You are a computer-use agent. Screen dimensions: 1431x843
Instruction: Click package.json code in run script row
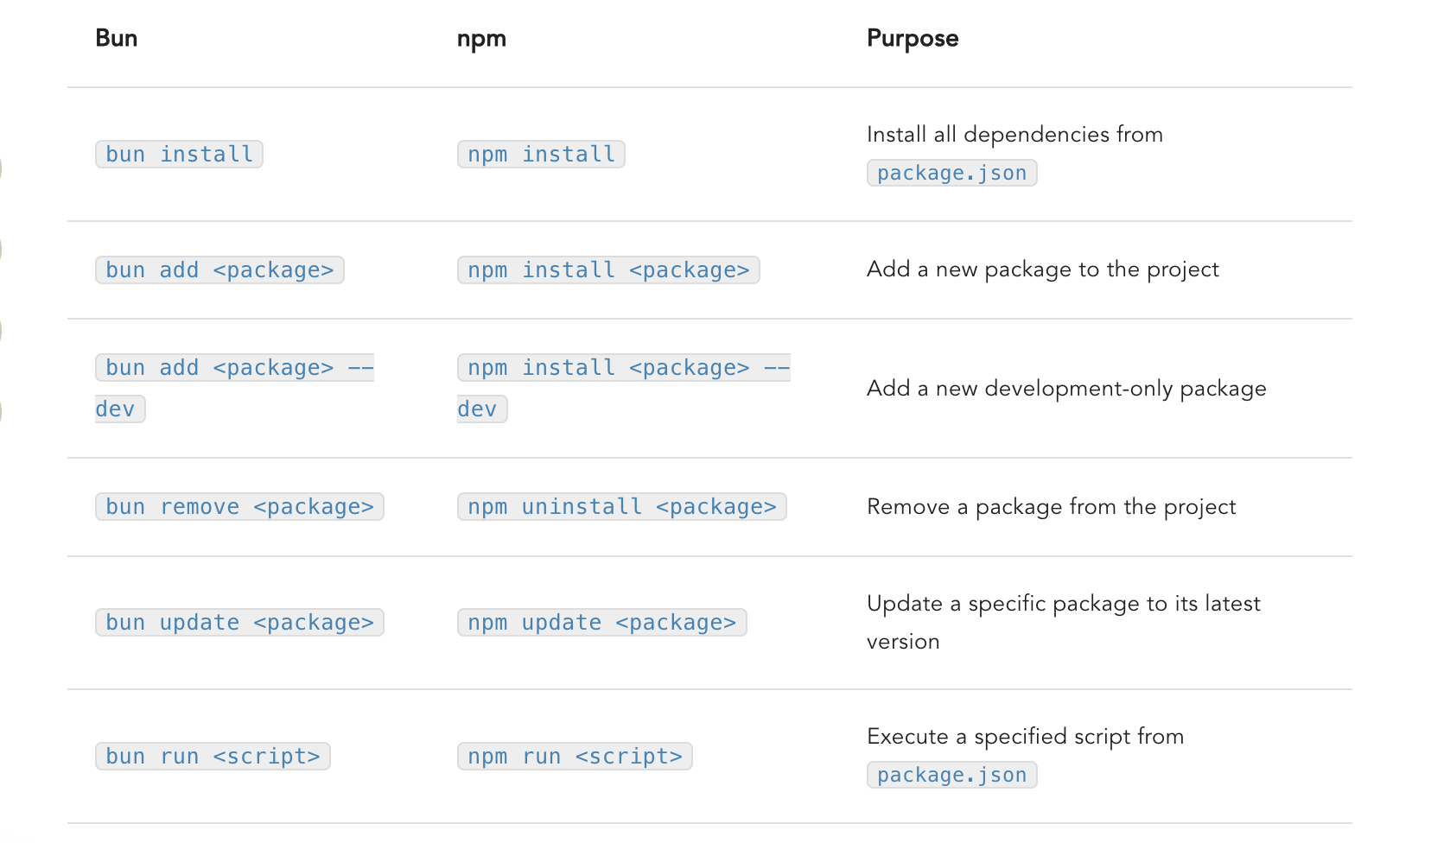click(x=951, y=775)
